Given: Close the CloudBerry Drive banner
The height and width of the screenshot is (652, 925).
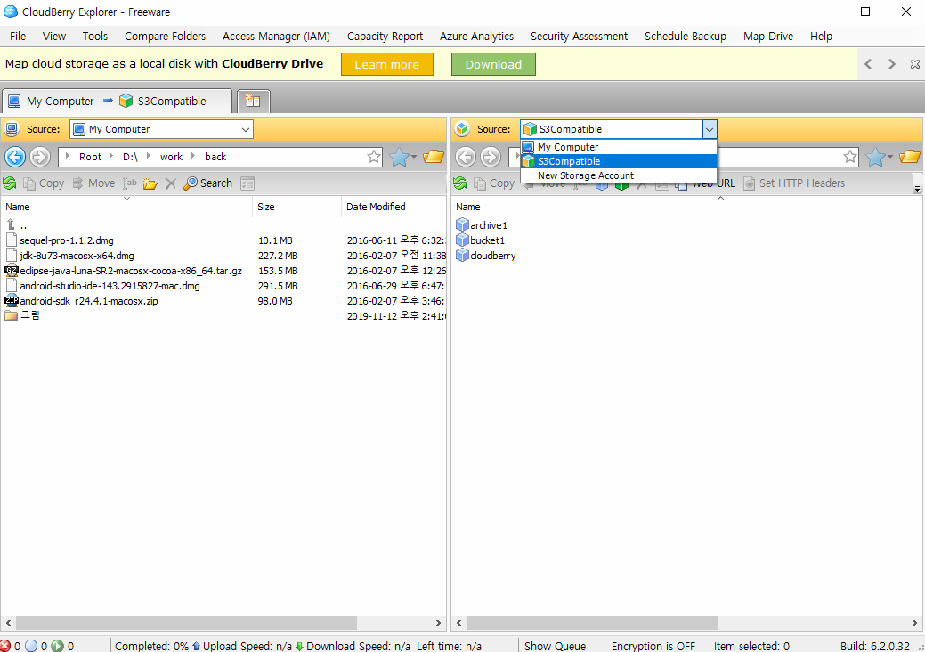Looking at the screenshot, I should 915,64.
